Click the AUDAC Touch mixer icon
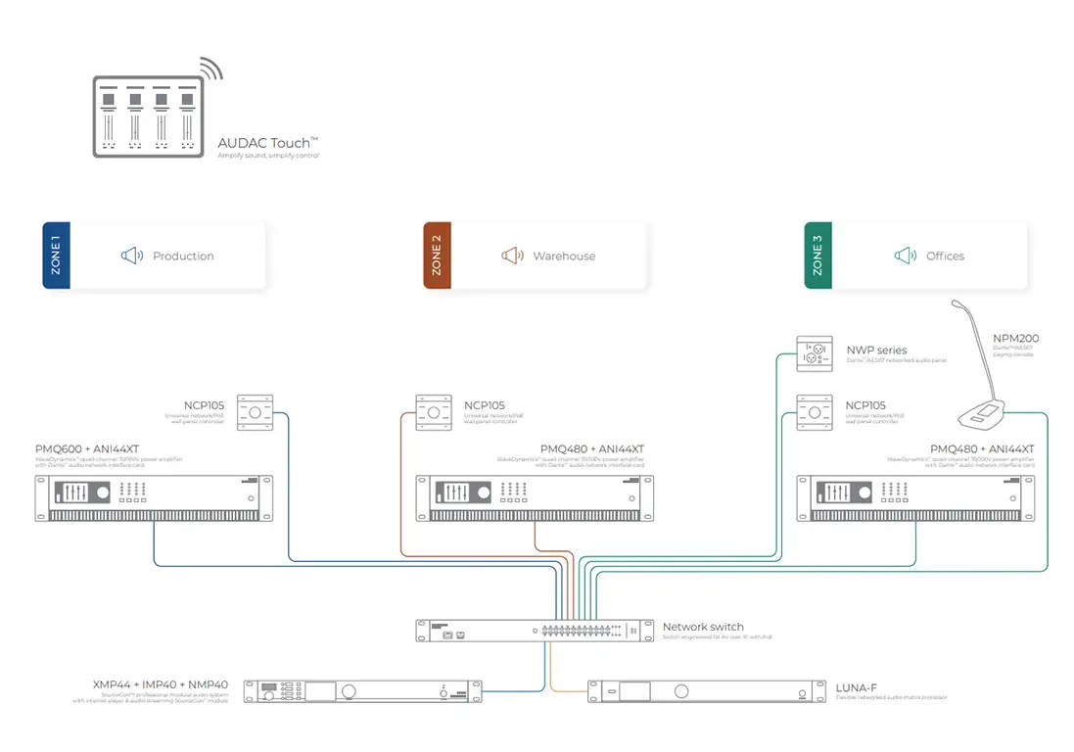This screenshot has width=1074, height=752. (x=149, y=117)
